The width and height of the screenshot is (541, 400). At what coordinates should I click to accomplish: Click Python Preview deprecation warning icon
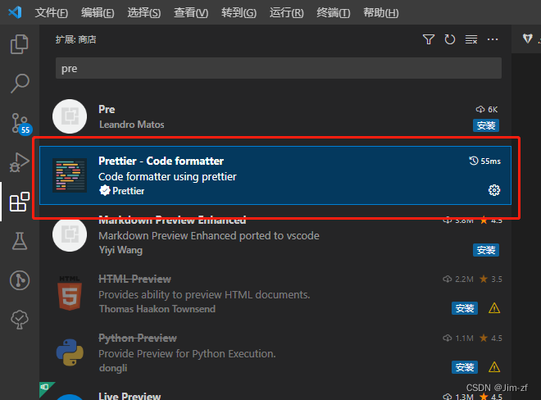click(x=494, y=367)
